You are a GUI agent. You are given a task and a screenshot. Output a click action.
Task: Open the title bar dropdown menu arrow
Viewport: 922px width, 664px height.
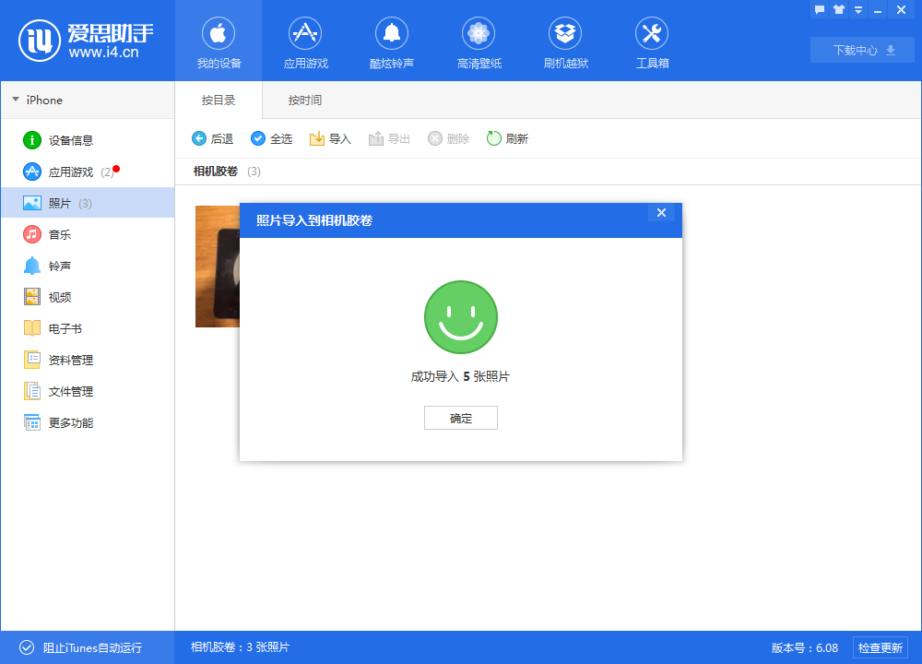tap(858, 10)
